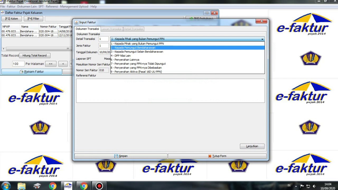
Task: Sort by the NPWP column header
Action: point(11,27)
